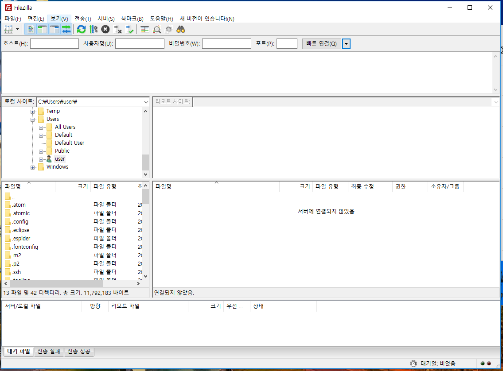503x371 pixels.
Task: Toggle the remote directory tree view
Action: [x=54, y=30]
